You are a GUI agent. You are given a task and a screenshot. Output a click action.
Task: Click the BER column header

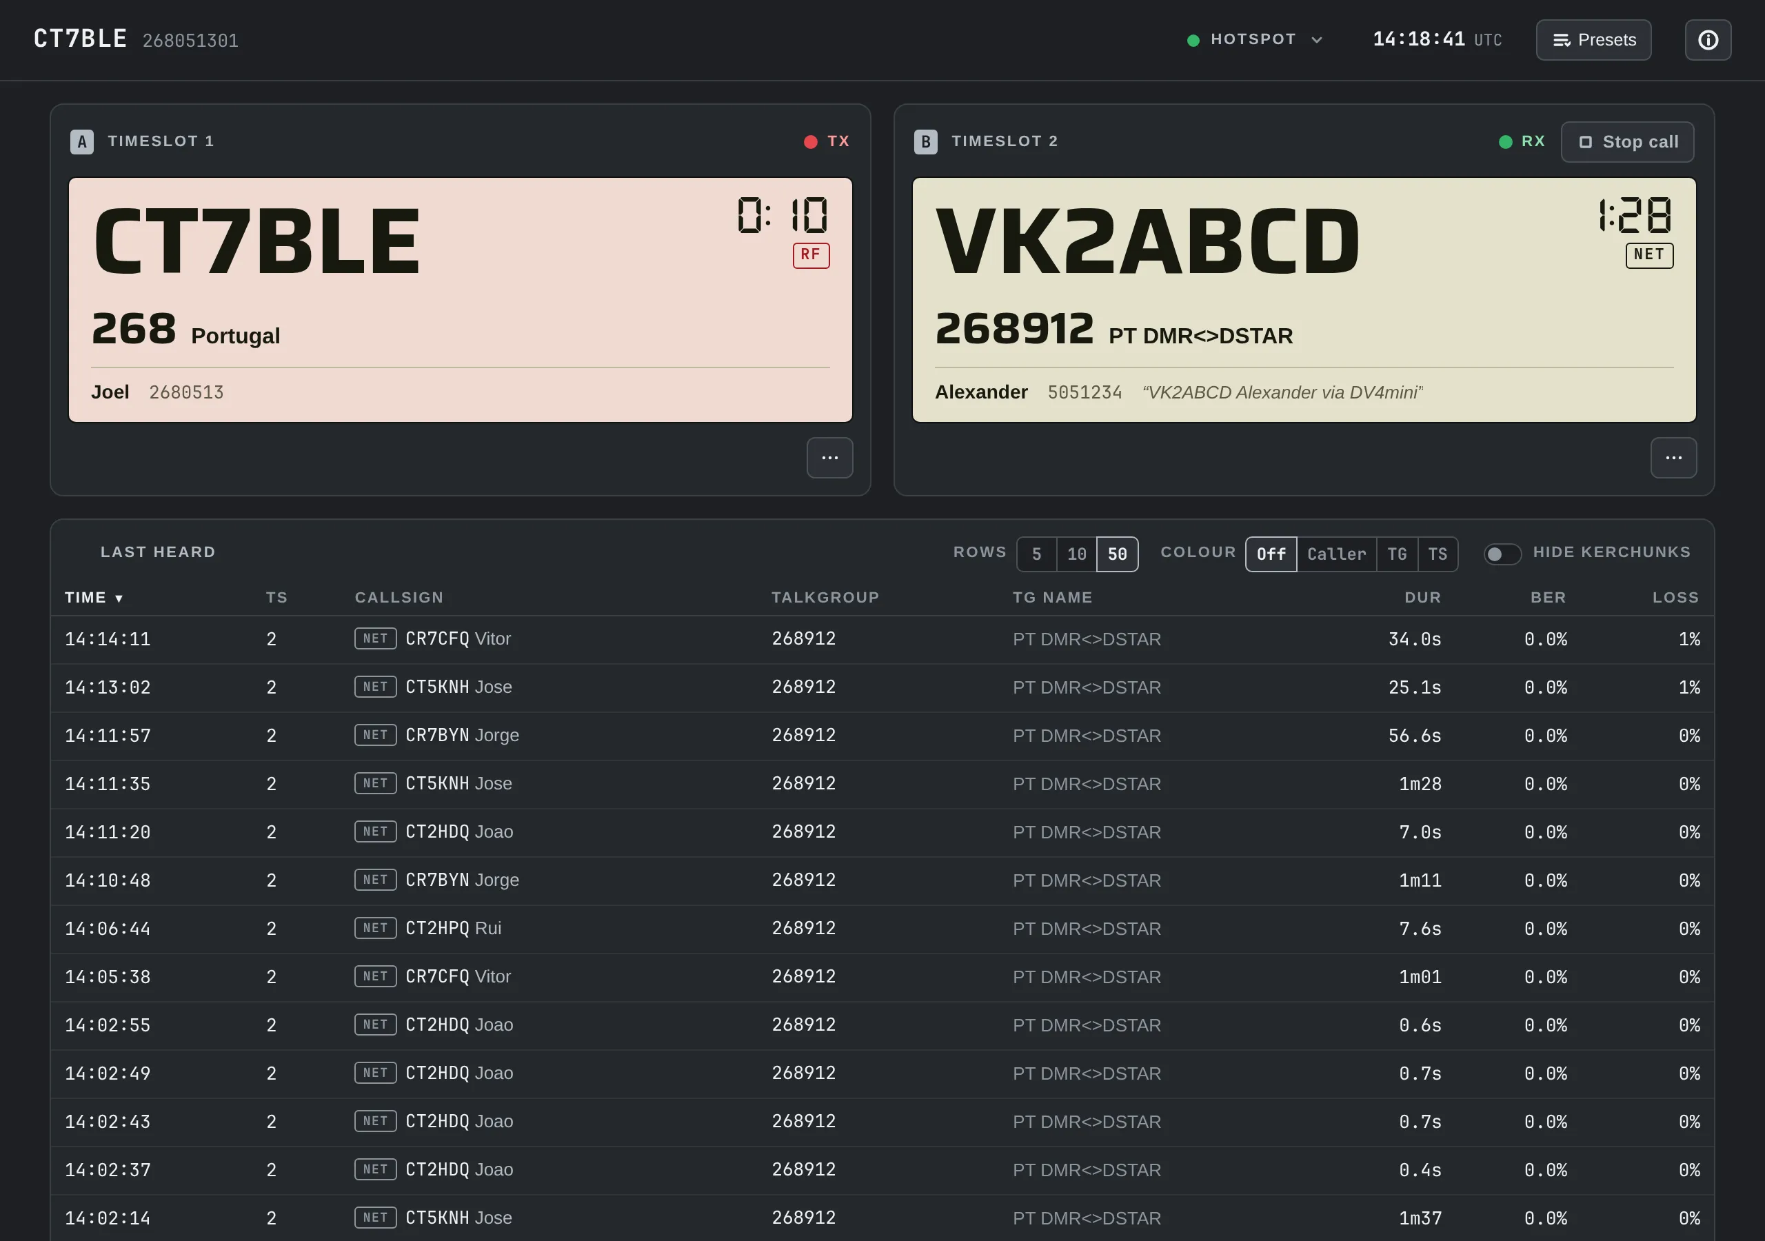point(1547,598)
